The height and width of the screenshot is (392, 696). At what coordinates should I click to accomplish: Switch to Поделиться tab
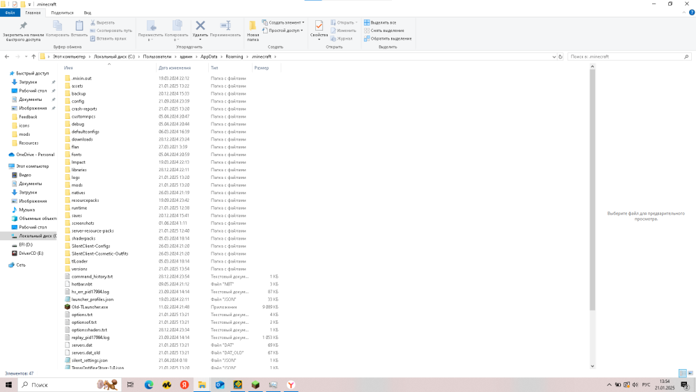(62, 13)
